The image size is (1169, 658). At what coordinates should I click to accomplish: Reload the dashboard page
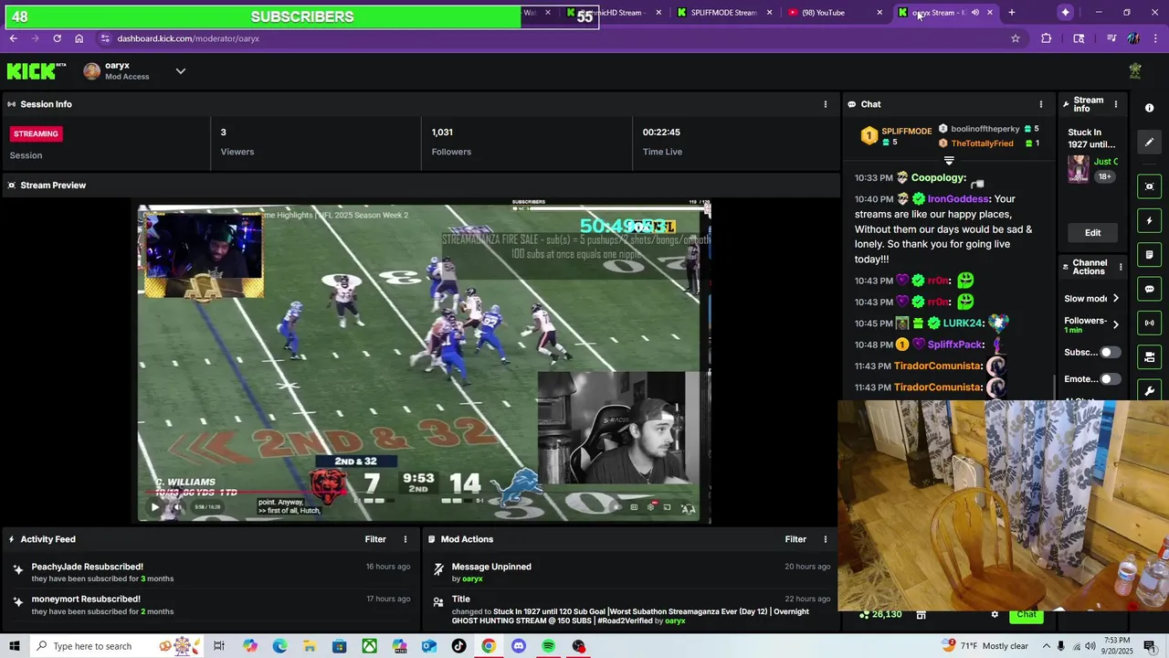[x=57, y=38]
